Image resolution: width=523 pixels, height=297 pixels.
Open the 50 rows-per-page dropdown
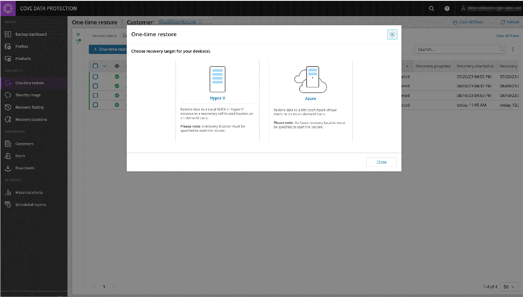[x=510, y=287]
